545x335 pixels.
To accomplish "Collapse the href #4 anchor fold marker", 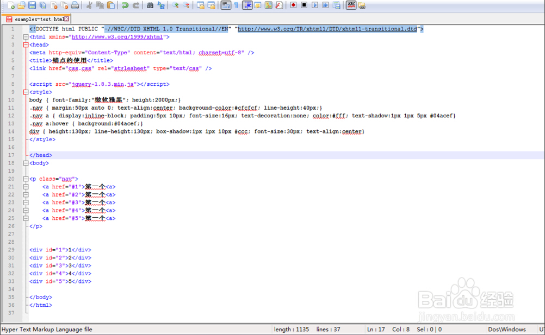I will coord(26,211).
